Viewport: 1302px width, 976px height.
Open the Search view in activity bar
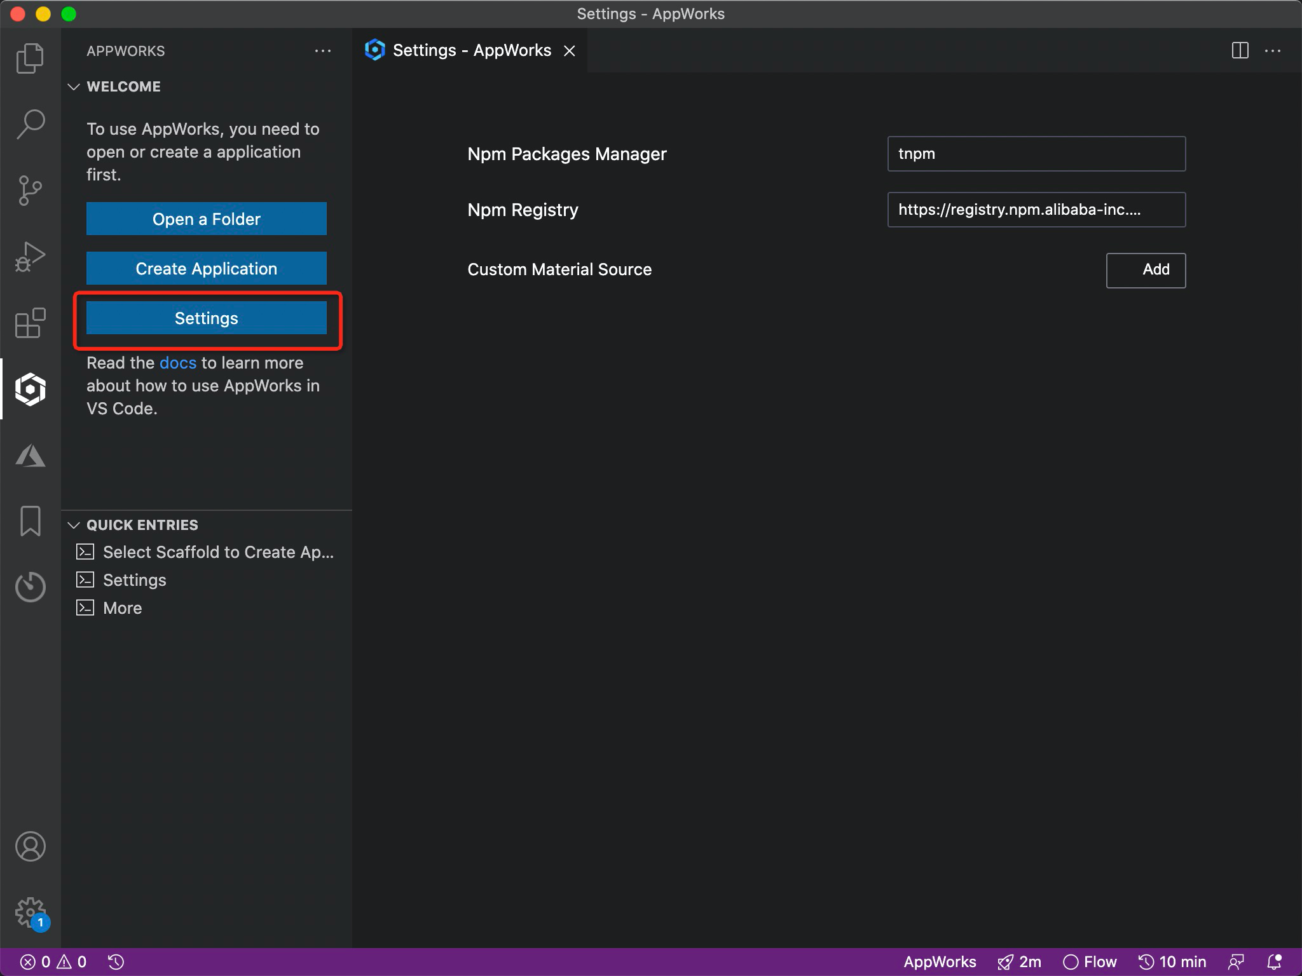click(30, 124)
